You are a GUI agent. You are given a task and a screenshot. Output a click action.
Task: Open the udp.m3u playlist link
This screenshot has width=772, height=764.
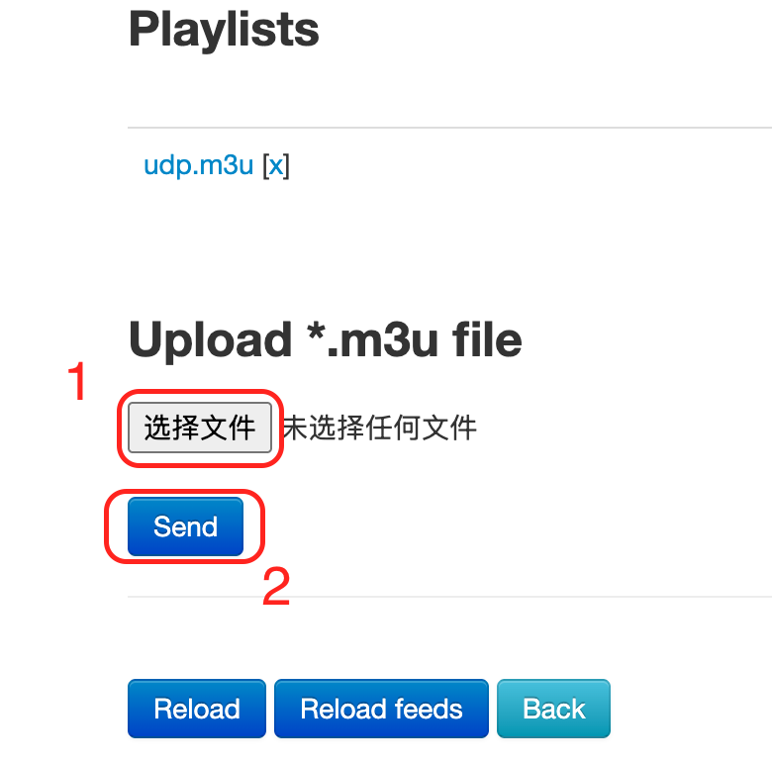tap(198, 165)
